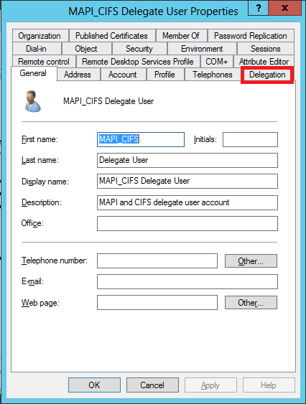Focus the E-mail input field
This screenshot has width=306, height=404.
(187, 281)
